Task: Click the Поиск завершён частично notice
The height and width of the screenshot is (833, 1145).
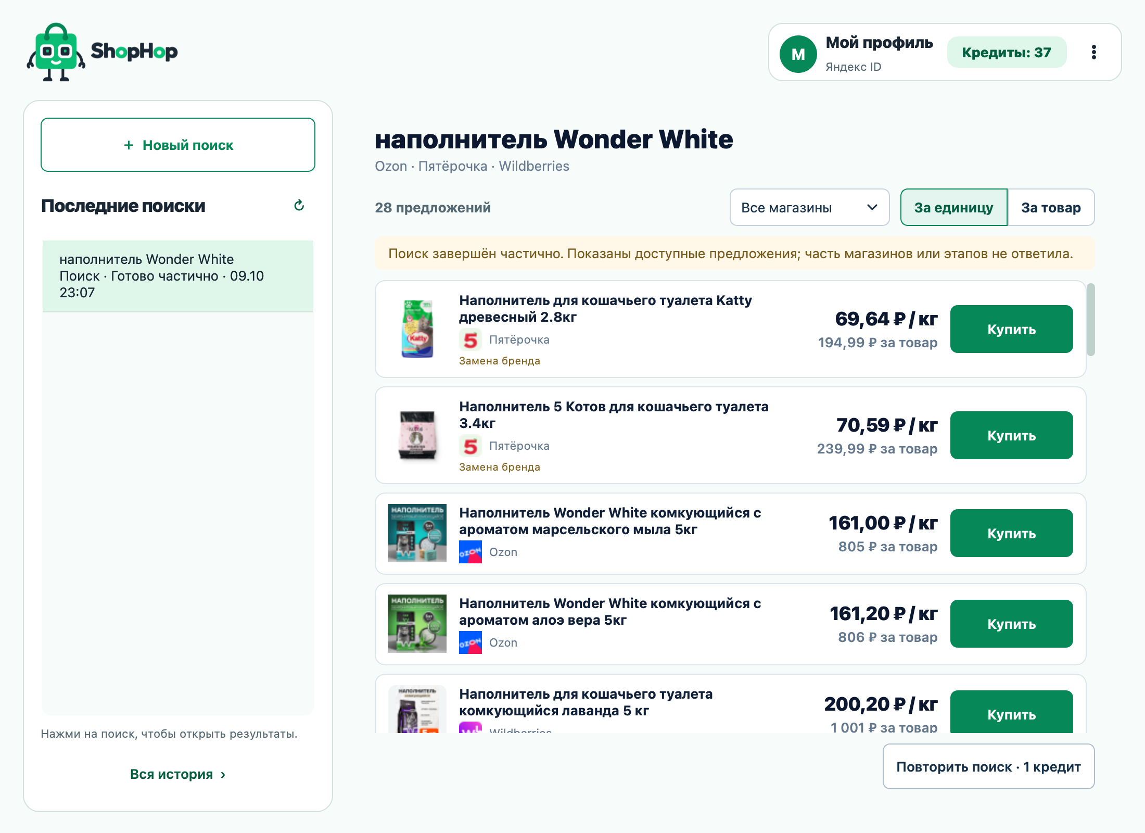Action: [x=734, y=254]
